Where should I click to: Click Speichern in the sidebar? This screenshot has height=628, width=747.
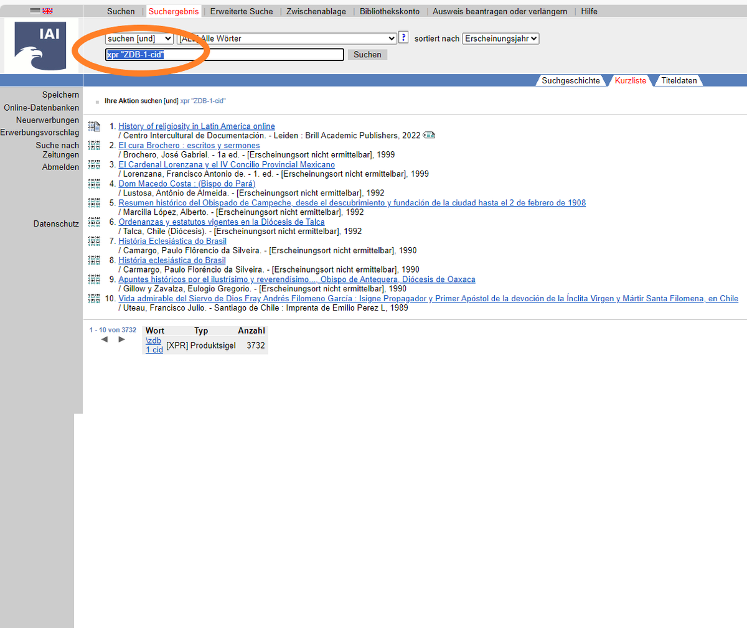click(x=60, y=95)
